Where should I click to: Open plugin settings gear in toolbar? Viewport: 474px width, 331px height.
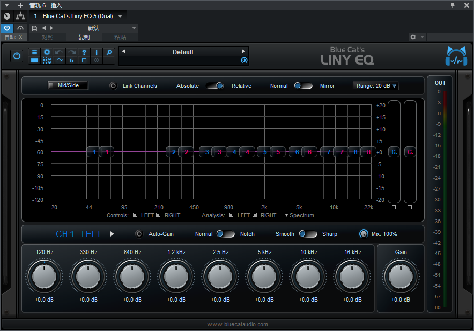tap(47, 52)
